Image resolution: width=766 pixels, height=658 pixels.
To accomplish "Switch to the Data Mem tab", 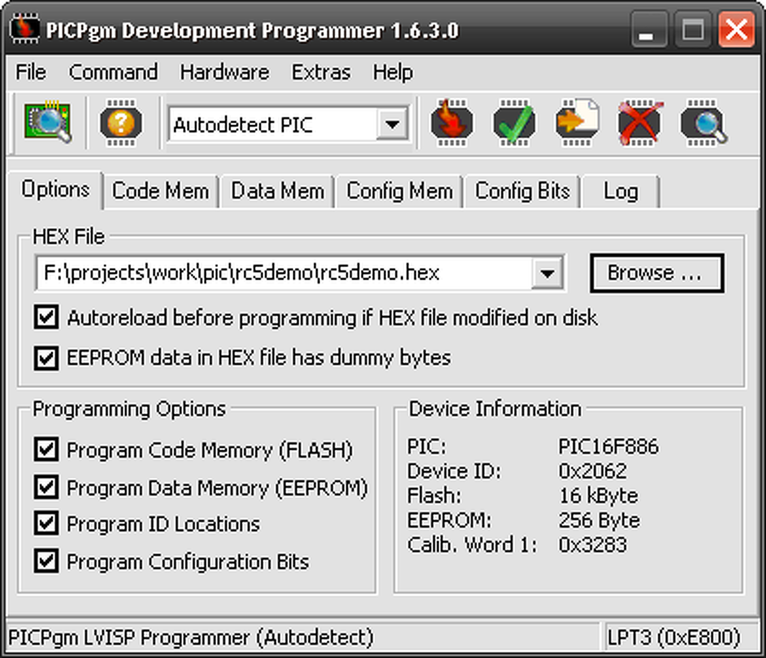I will pyautogui.click(x=278, y=192).
